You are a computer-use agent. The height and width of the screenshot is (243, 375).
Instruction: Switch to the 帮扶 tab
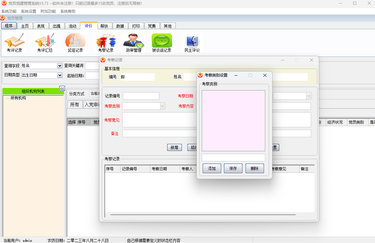pos(104,26)
